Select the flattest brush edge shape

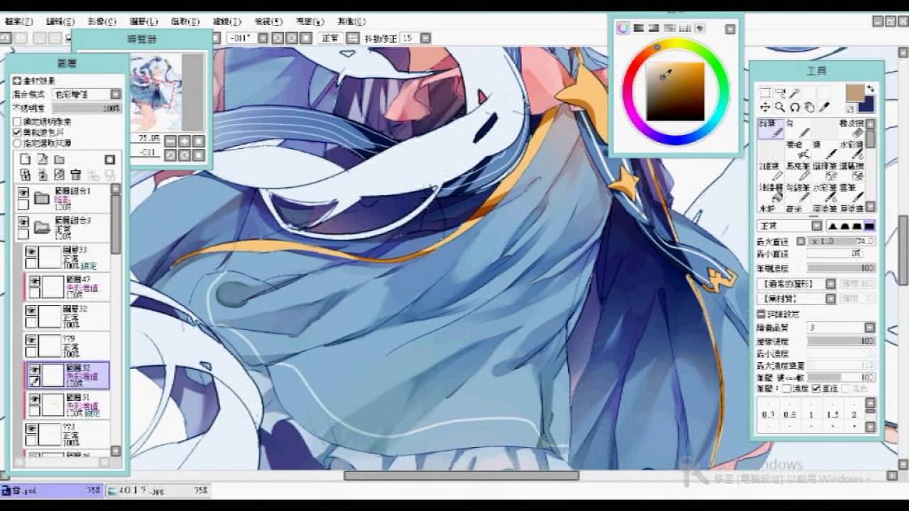(869, 226)
